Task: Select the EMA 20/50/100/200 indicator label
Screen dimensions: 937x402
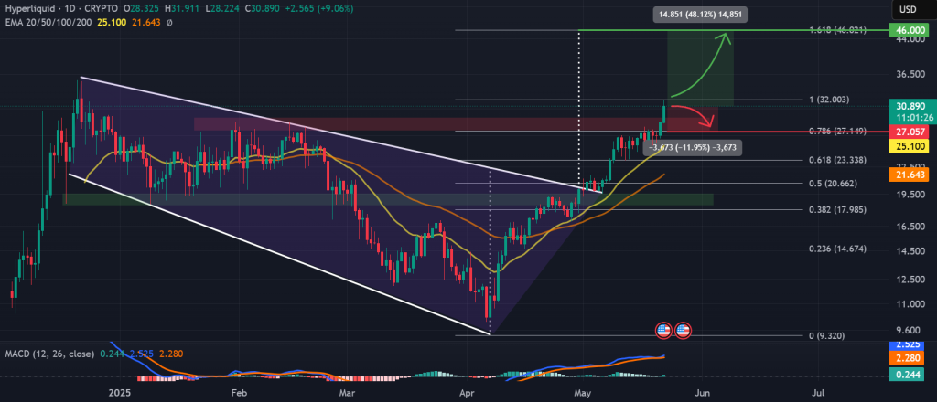Action: 48,22
